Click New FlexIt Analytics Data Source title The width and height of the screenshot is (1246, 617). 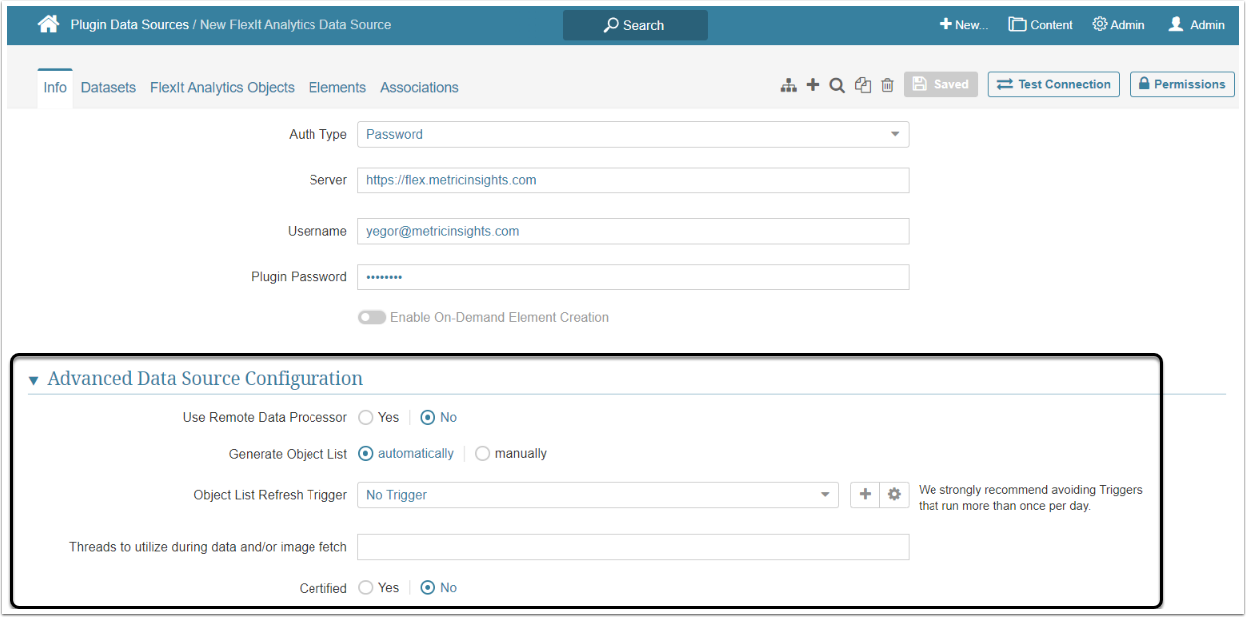pyautogui.click(x=296, y=24)
